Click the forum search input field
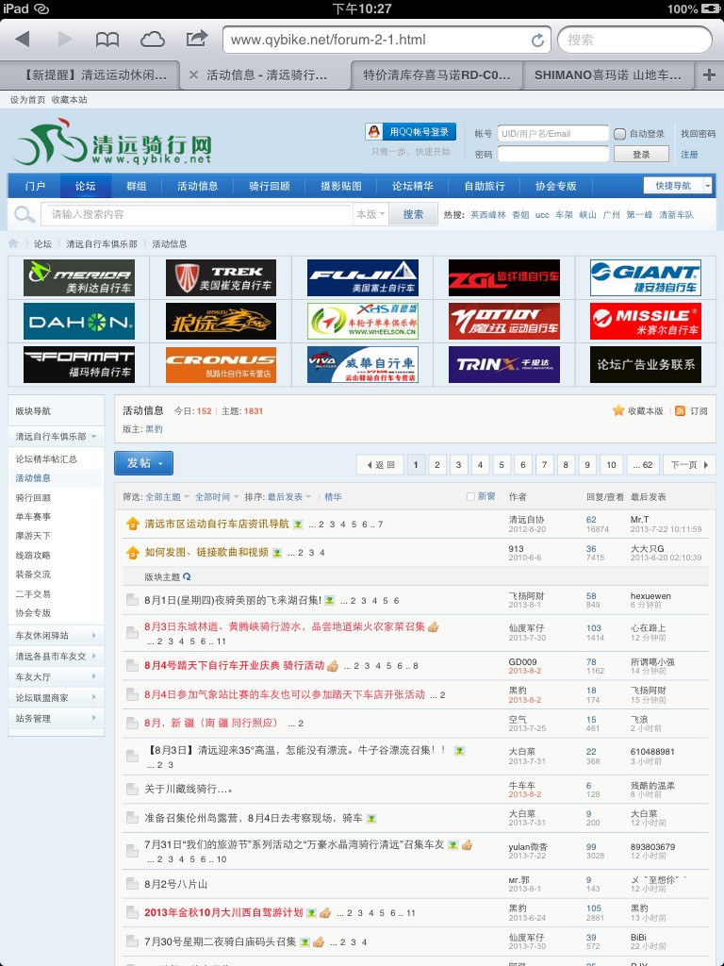The height and width of the screenshot is (966, 724). pyautogui.click(x=198, y=215)
